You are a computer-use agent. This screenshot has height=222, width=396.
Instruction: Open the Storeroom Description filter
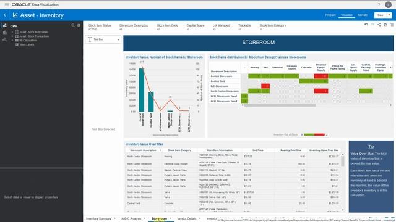[134, 27]
